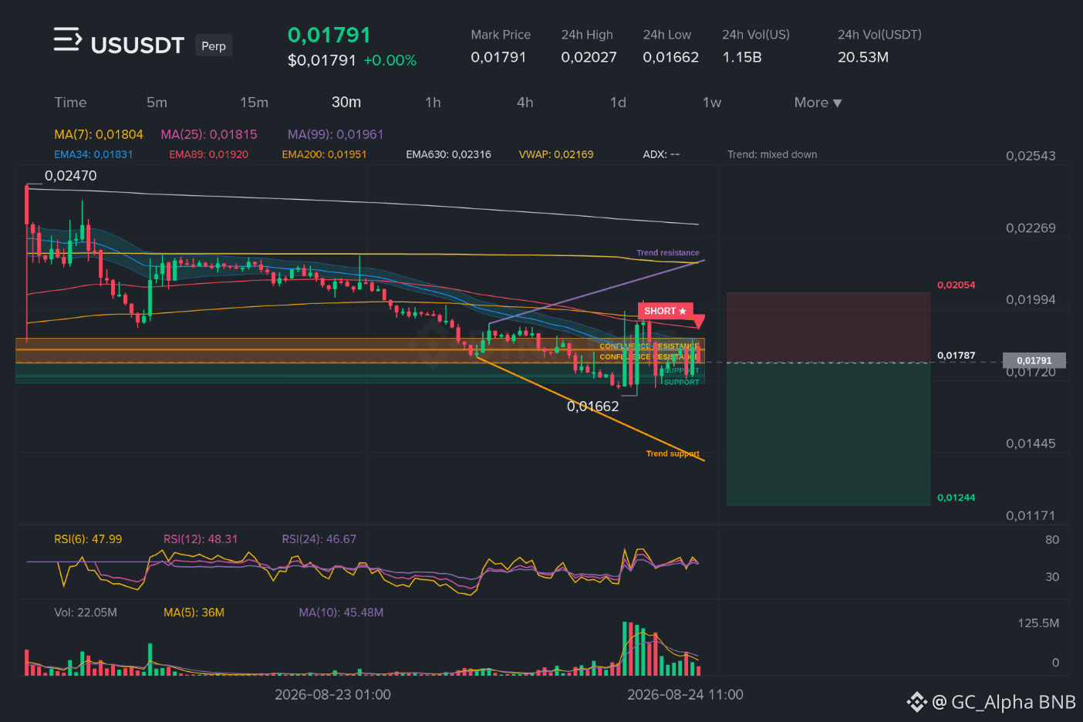This screenshot has width=1083, height=722.
Task: Click the red stop-loss zone of the short position
Action: point(828,327)
